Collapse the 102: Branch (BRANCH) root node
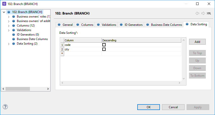 [4, 12]
